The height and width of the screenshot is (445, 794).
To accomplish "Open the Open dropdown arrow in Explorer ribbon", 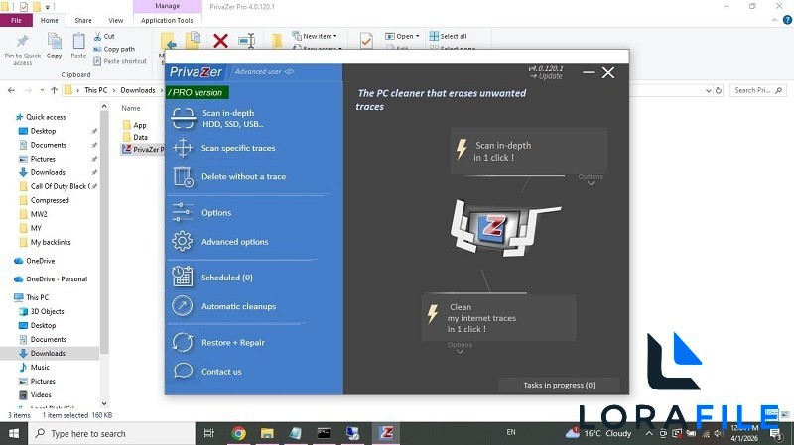I will point(417,36).
